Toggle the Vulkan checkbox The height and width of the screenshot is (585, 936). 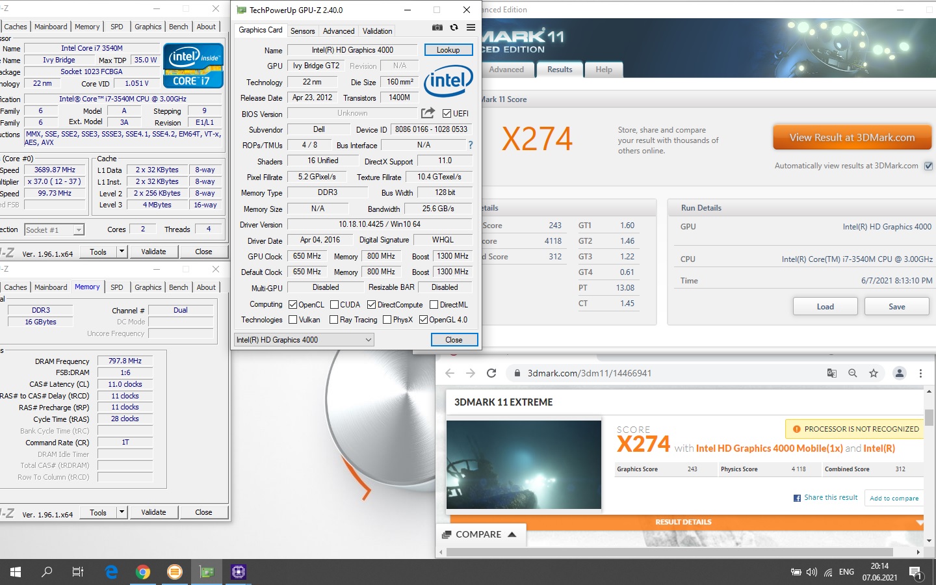292,319
